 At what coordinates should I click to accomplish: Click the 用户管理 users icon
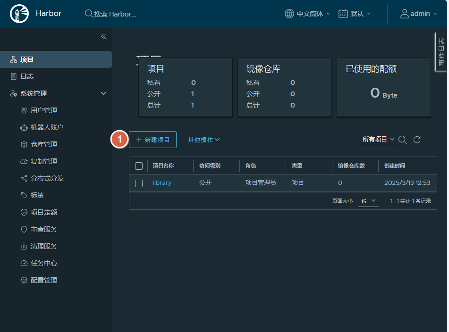(x=24, y=110)
